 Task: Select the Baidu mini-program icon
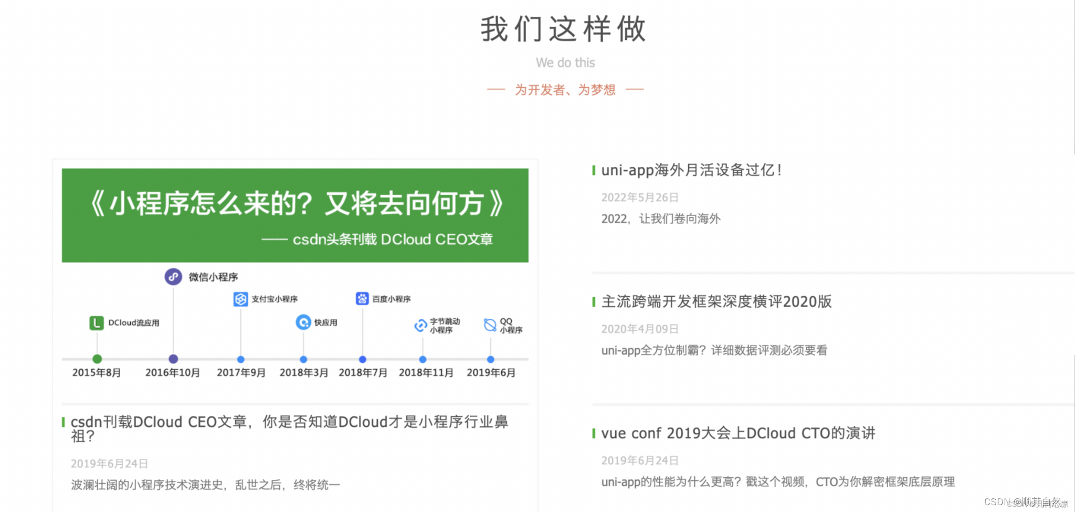click(x=362, y=299)
